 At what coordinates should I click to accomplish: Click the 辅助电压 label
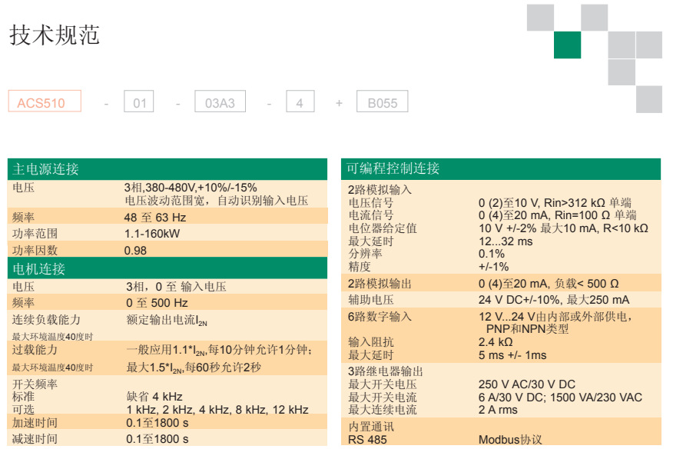(370, 300)
